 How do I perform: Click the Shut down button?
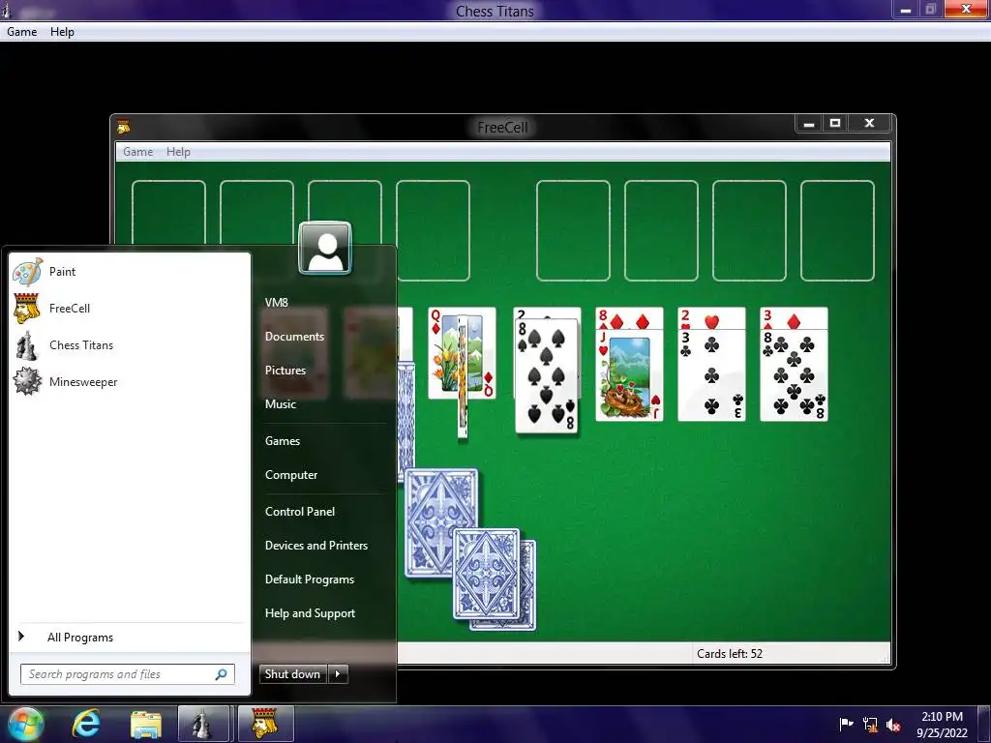click(293, 674)
